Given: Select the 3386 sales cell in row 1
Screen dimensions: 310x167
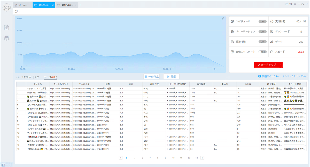Looking at the screenshot, I should (x=201, y=89).
